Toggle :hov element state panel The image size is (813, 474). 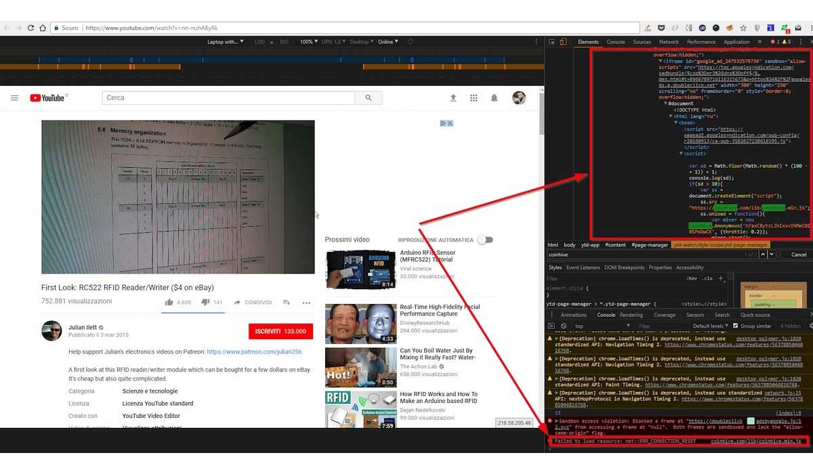pyautogui.click(x=692, y=278)
